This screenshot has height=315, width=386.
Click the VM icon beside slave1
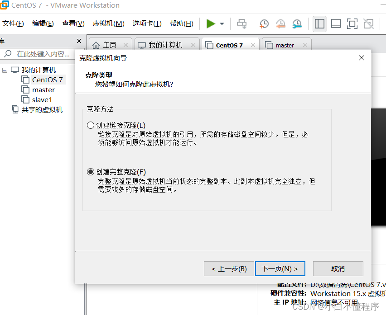(x=25, y=99)
